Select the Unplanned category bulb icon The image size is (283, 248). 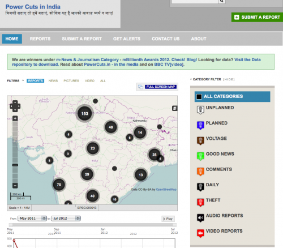(200, 110)
